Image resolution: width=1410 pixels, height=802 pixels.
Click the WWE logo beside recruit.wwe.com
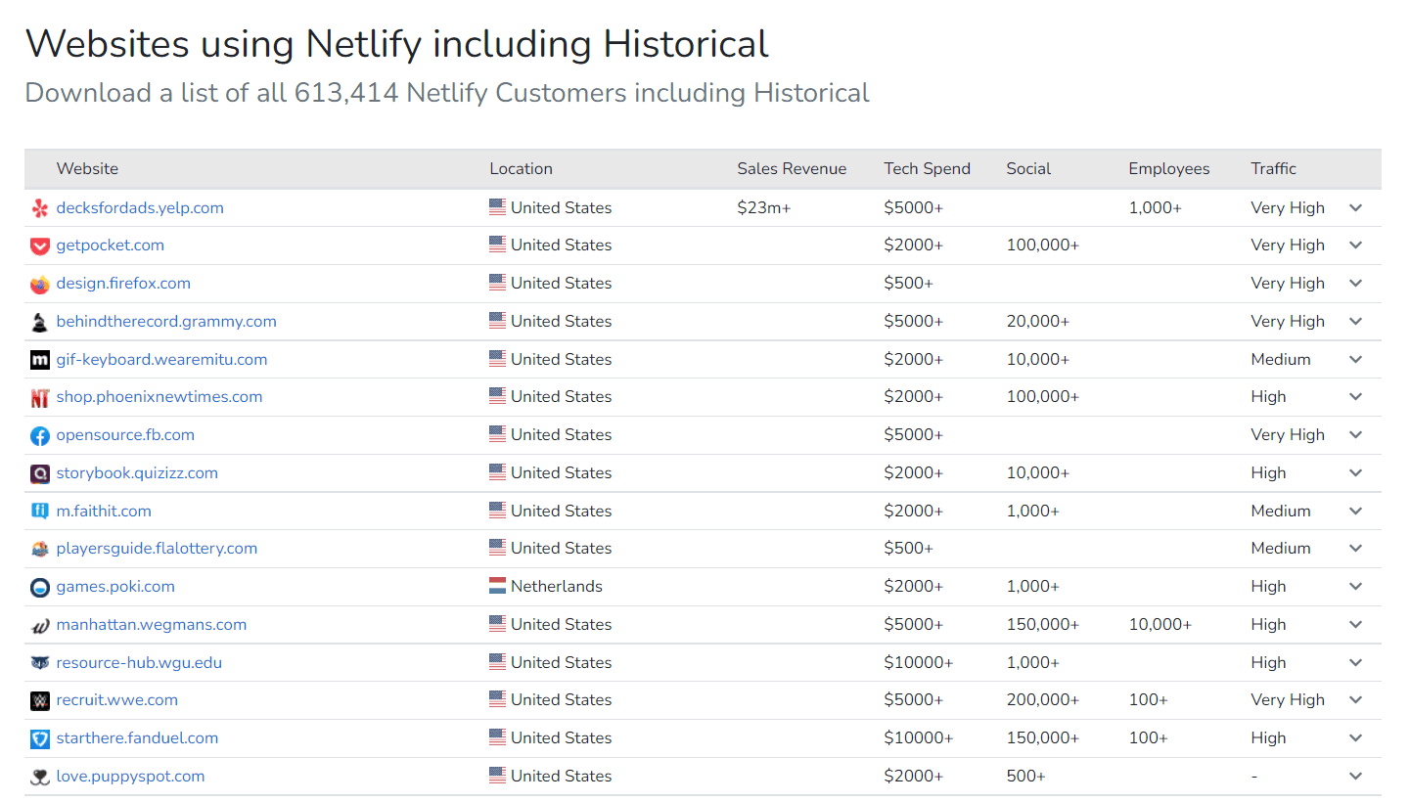point(39,699)
